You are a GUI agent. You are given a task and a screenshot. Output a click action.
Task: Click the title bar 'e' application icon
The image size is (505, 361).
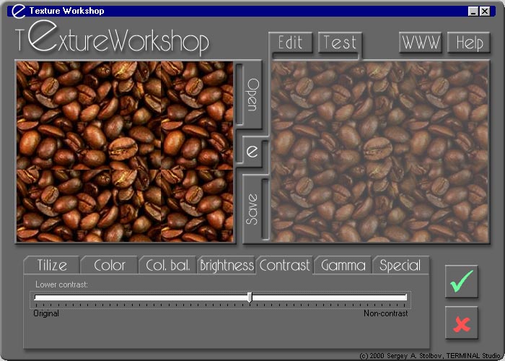tap(18, 11)
